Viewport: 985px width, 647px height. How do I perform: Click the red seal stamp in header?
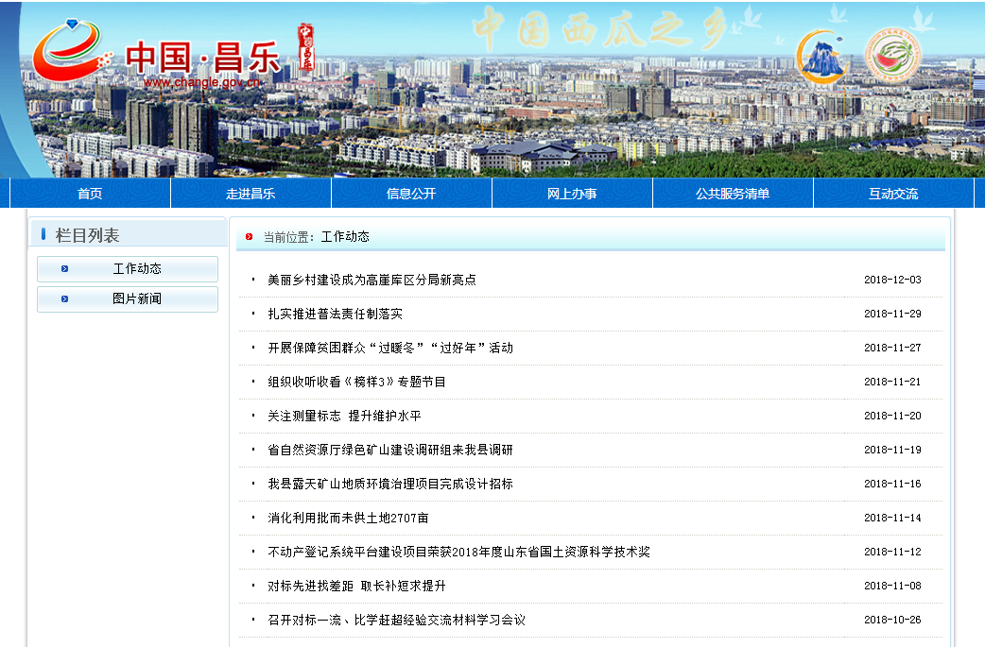coord(304,46)
